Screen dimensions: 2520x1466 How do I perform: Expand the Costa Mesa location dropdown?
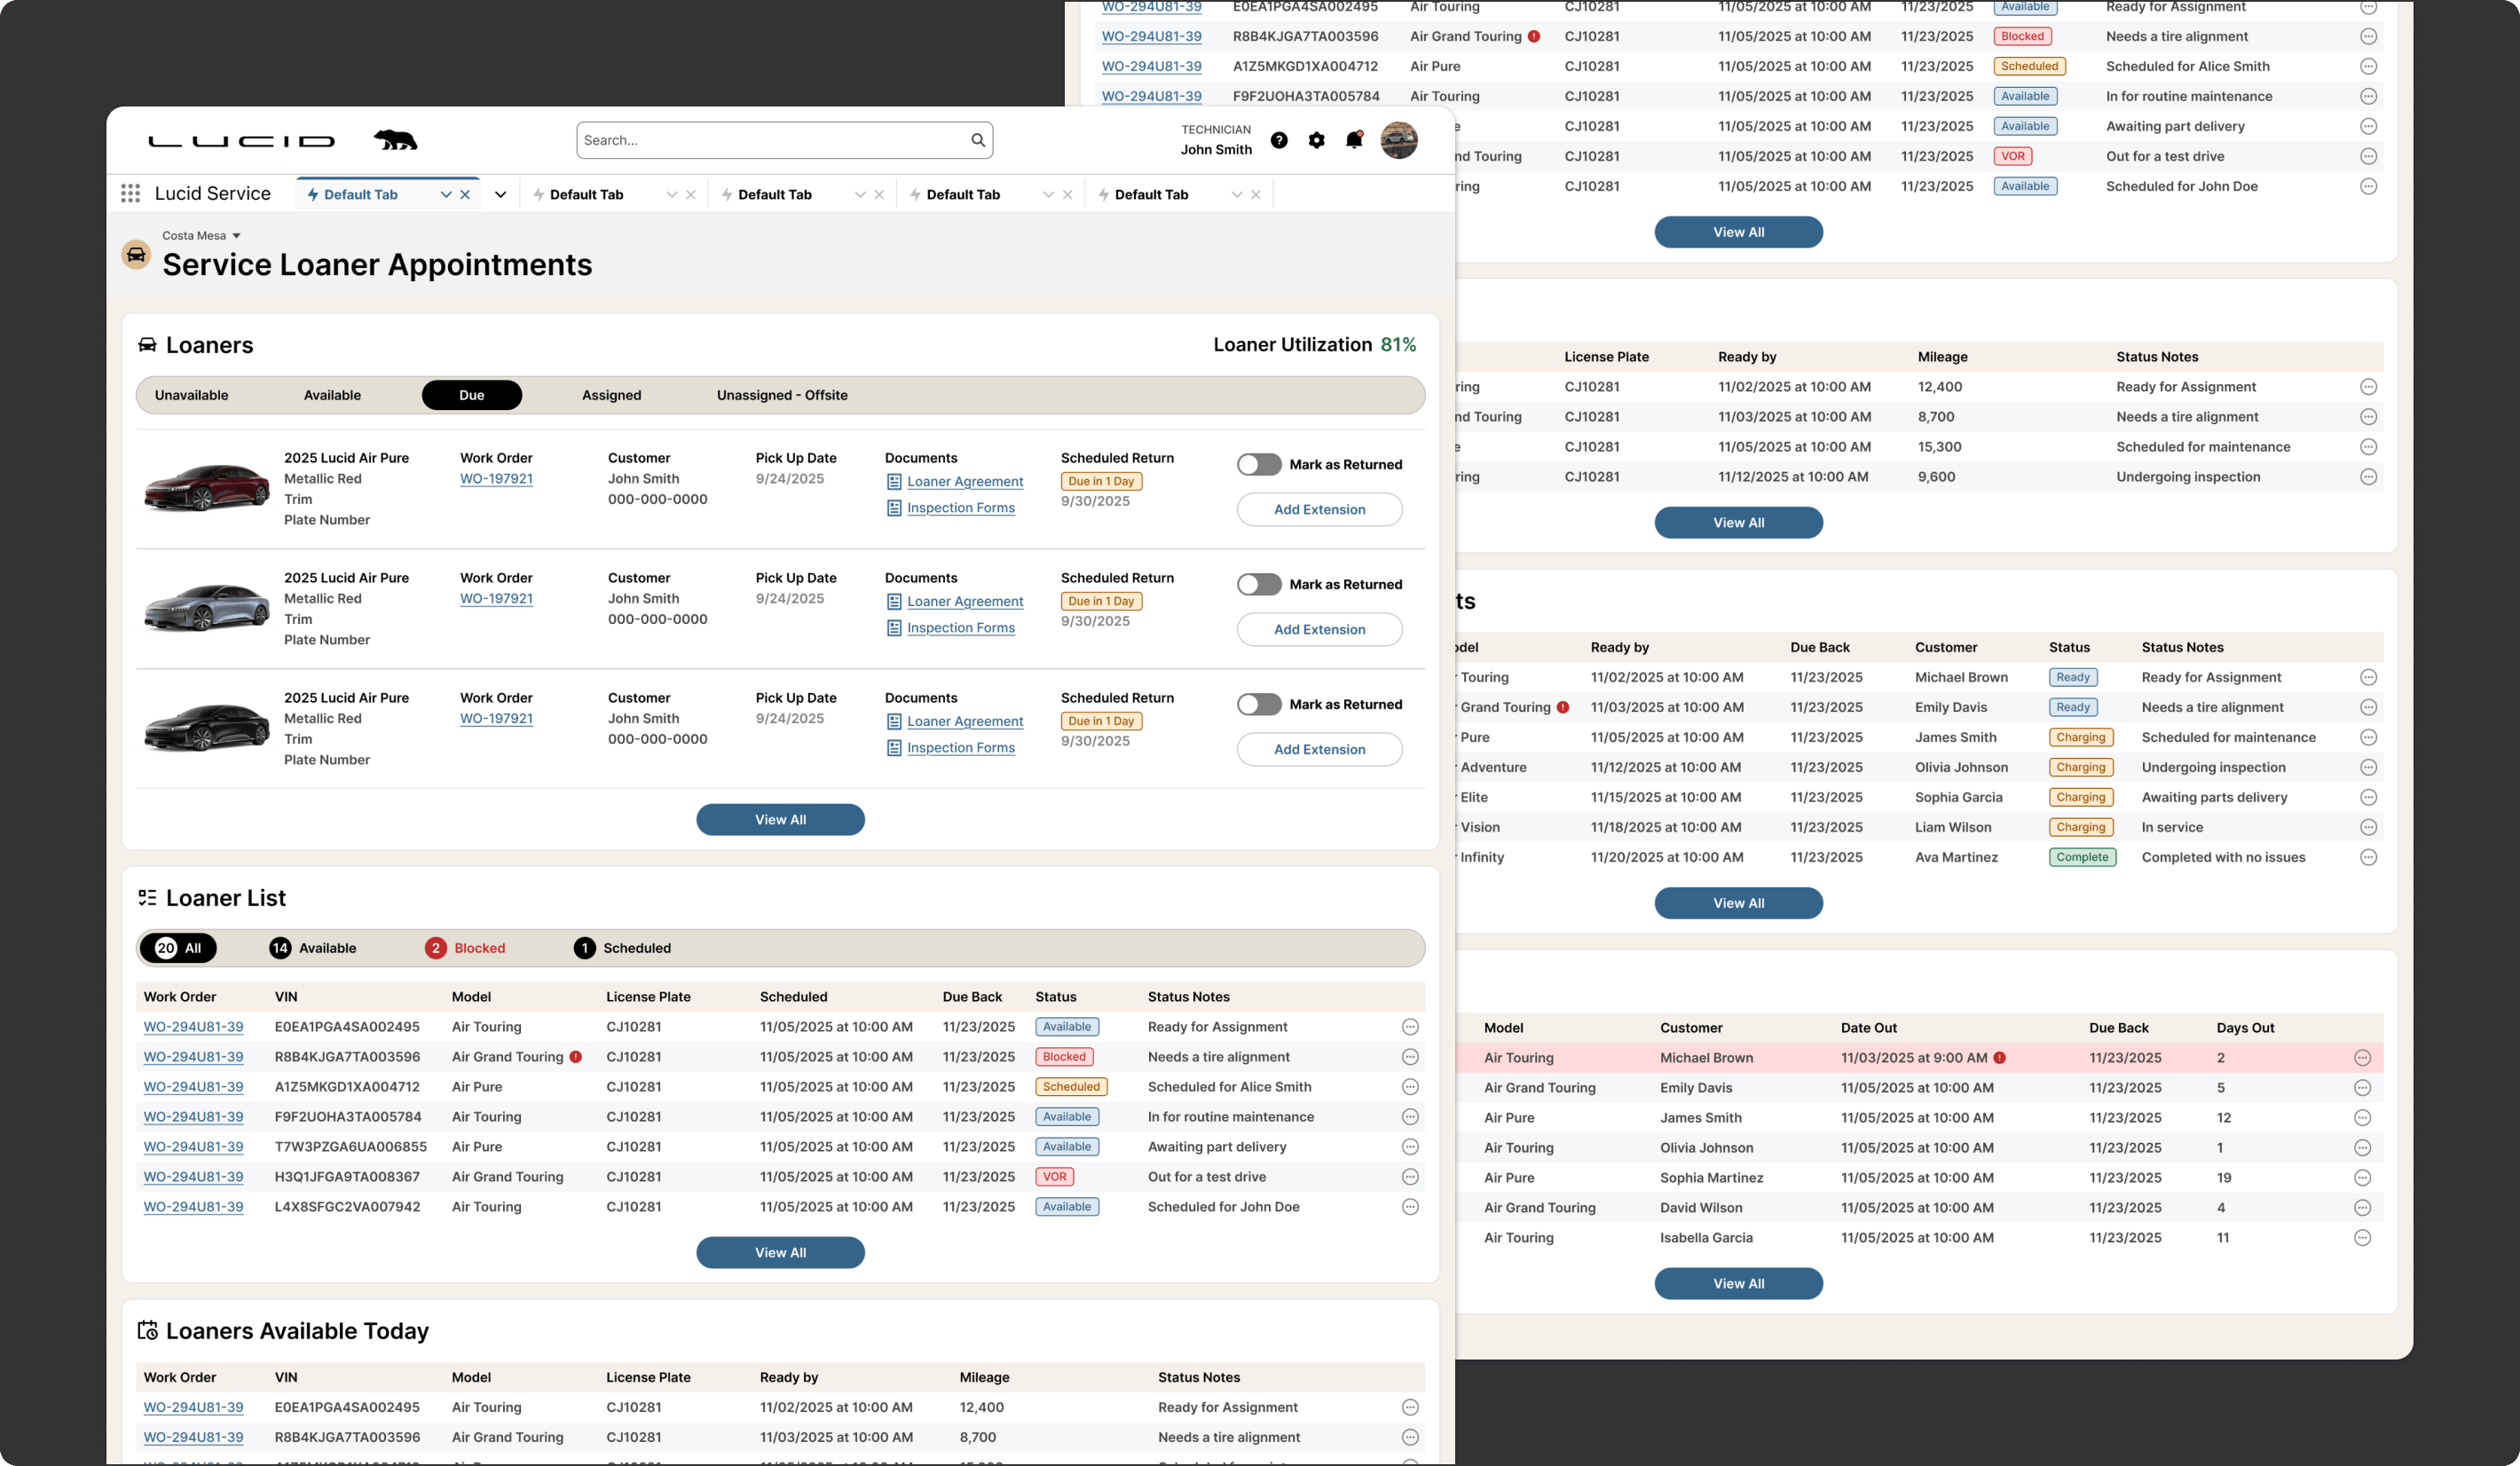point(237,236)
